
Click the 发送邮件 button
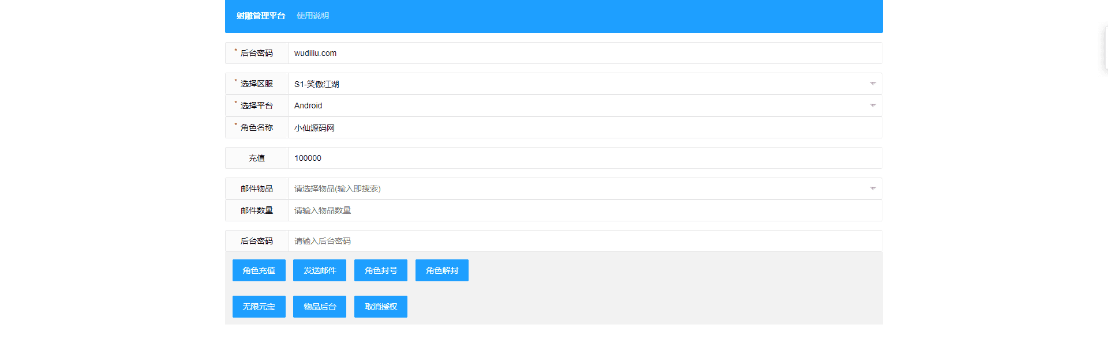320,270
